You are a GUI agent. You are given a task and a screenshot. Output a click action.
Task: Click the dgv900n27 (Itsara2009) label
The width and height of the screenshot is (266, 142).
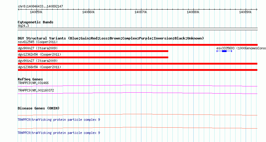(x=38, y=48)
